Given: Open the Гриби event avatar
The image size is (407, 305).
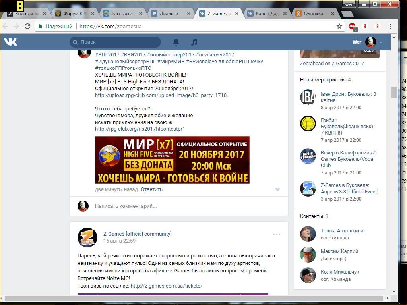Looking at the screenshot, I should [x=308, y=124].
